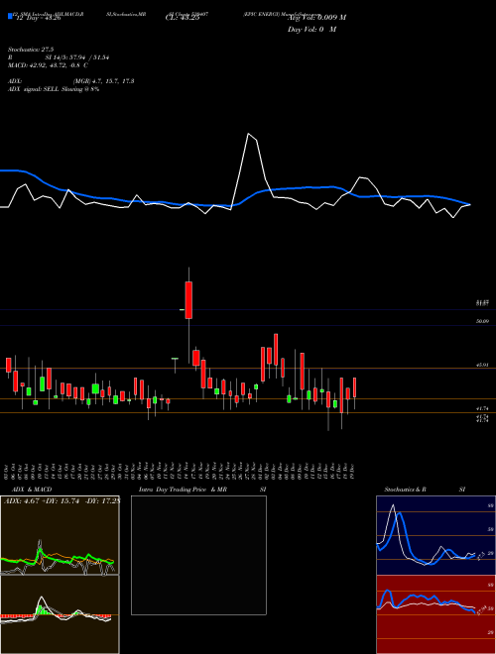Click the 'ADX: 4.67 +DY: 15.74 -DY: 17.28' header
The width and height of the screenshot is (496, 654).
tap(62, 501)
